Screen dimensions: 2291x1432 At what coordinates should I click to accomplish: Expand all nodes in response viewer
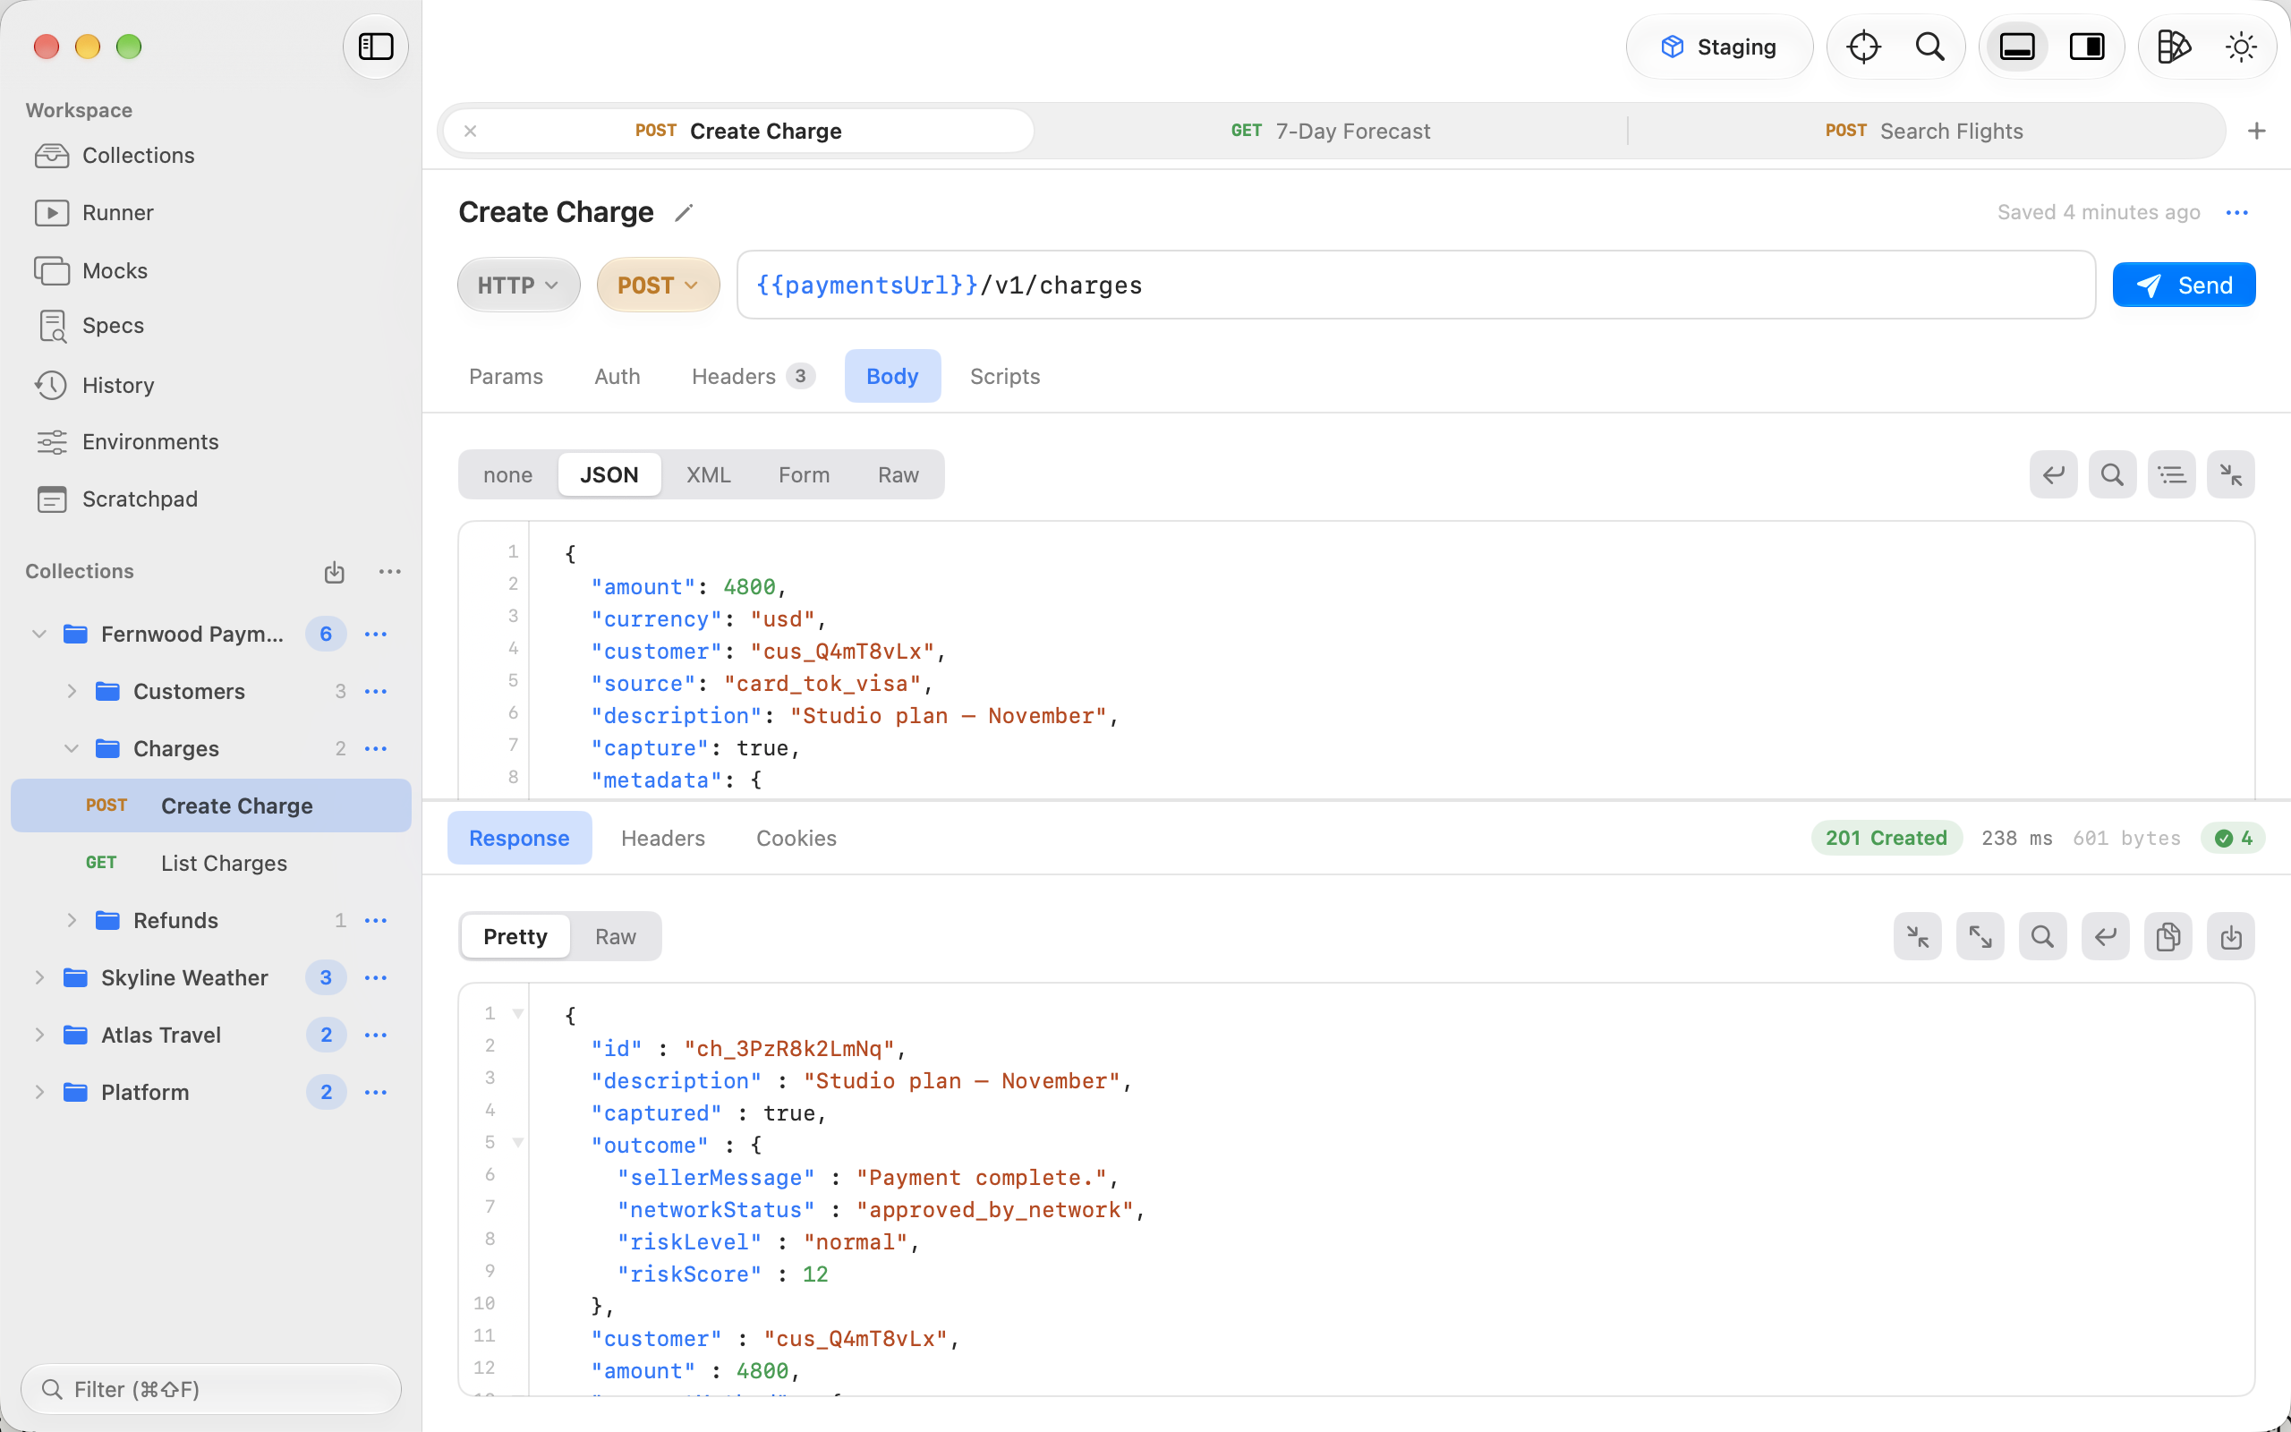point(1980,937)
